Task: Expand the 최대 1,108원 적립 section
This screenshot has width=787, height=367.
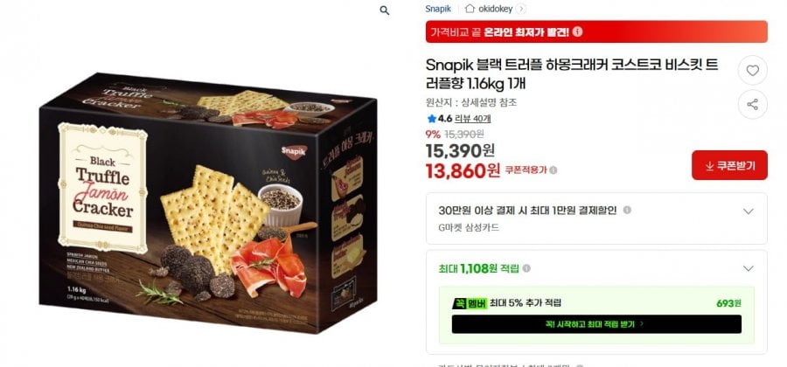Action: point(748,268)
